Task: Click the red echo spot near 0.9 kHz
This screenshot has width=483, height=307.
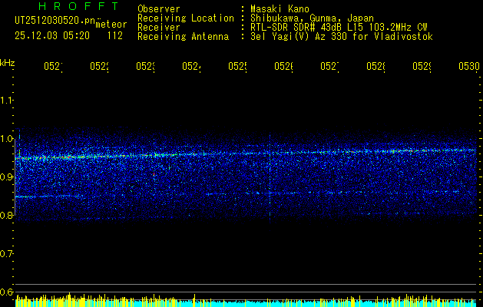Action: tap(154, 174)
